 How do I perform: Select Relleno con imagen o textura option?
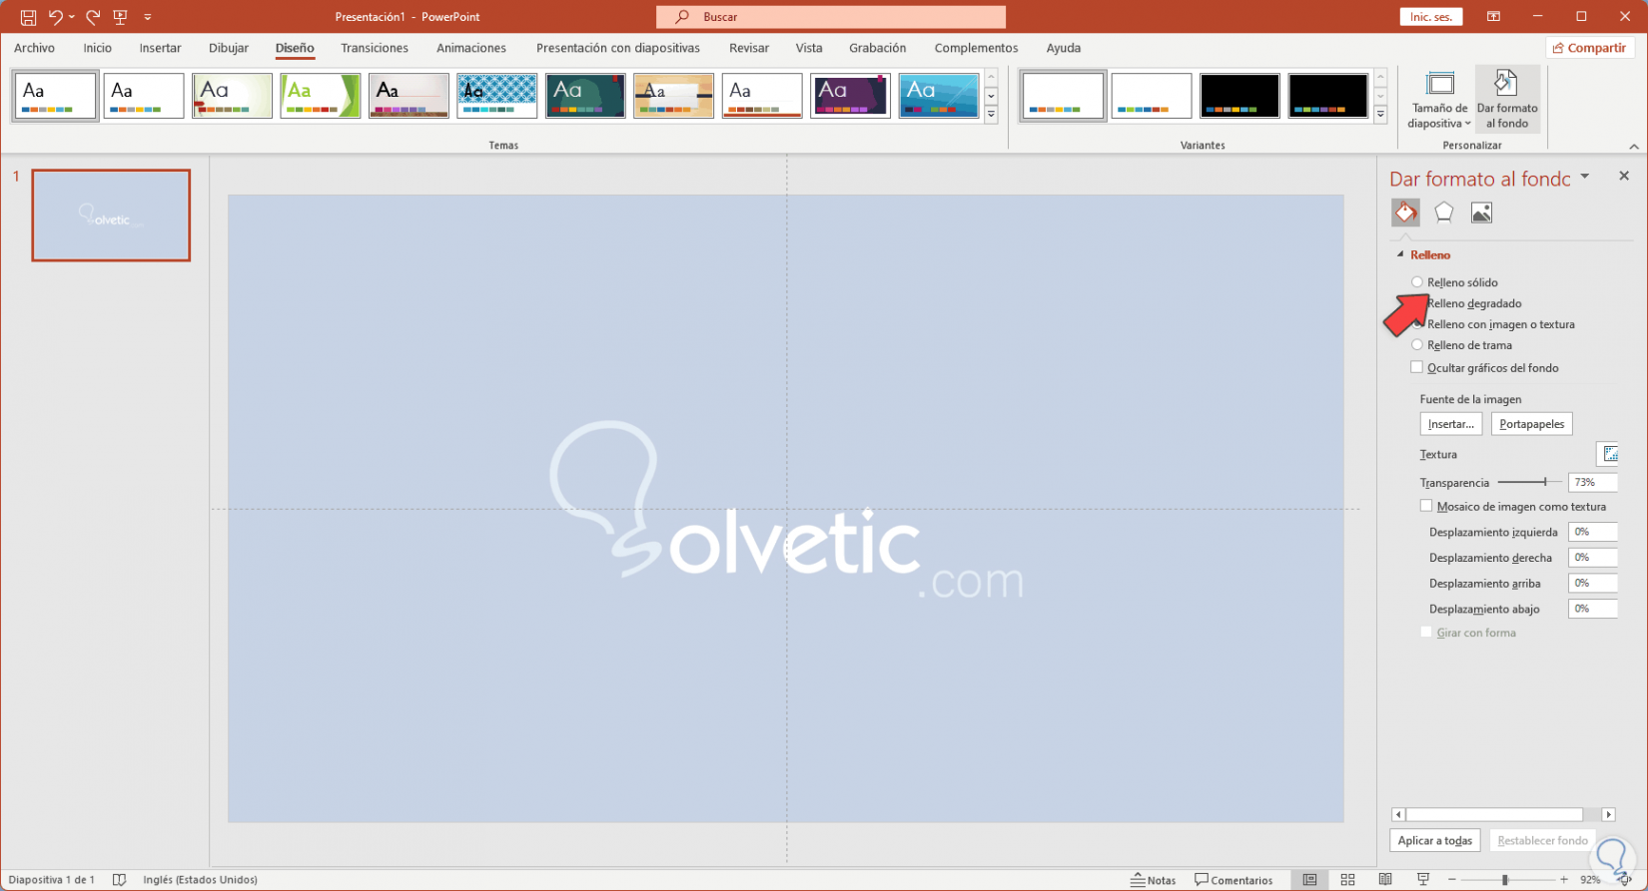click(x=1501, y=324)
